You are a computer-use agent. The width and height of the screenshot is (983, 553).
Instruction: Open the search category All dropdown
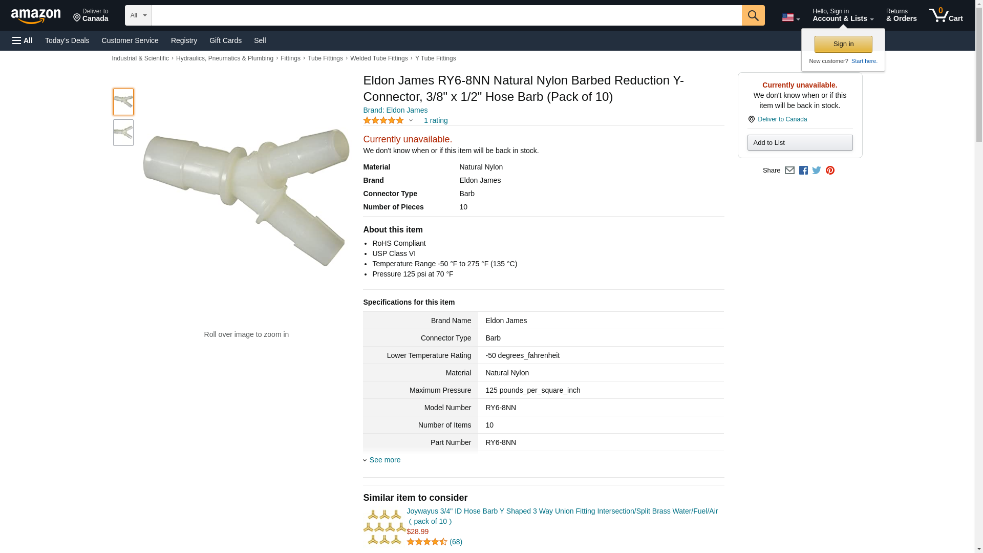(x=138, y=15)
